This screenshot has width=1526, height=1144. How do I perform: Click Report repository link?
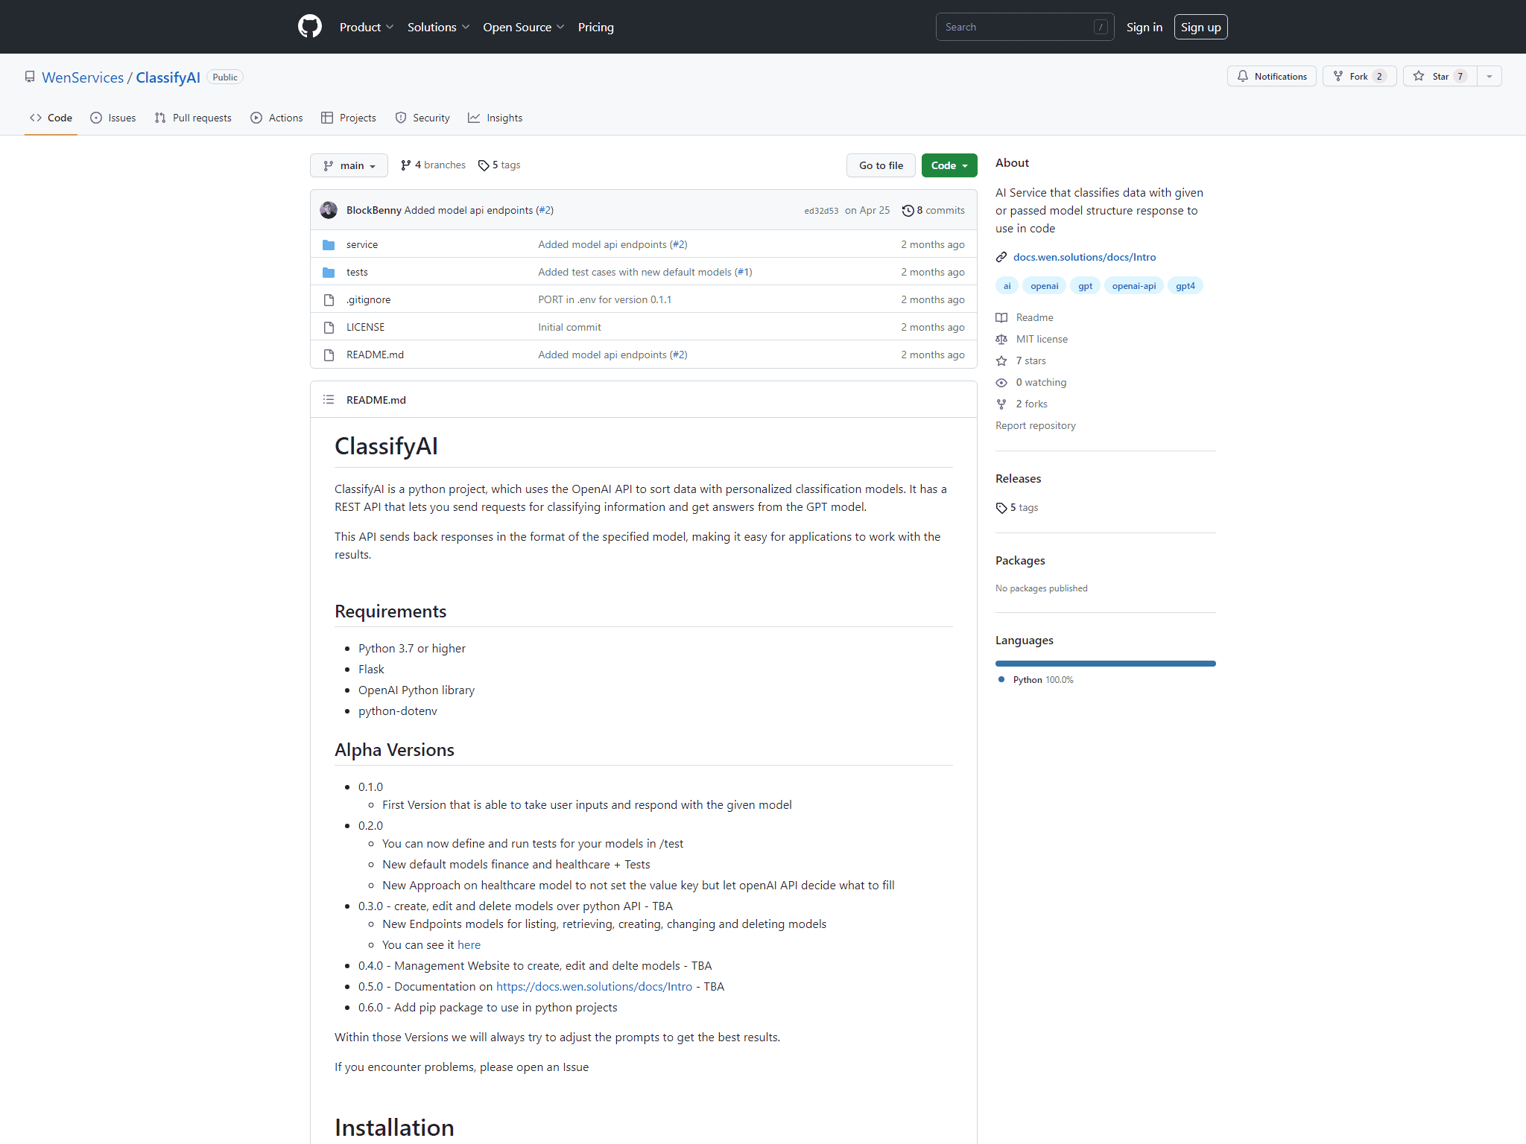(1036, 425)
